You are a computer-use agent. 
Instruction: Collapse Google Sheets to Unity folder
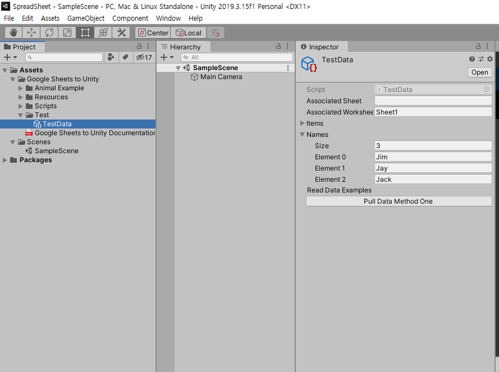pyautogui.click(x=13, y=79)
